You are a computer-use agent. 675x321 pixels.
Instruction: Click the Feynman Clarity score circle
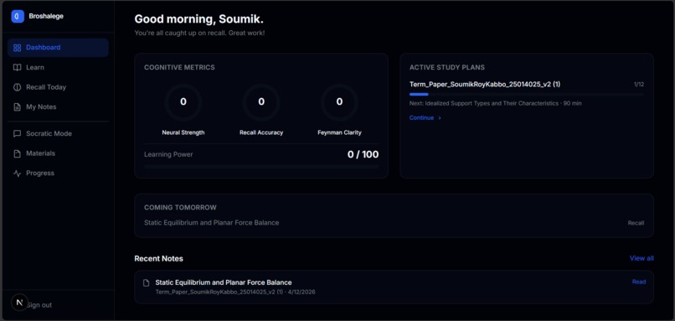(x=339, y=102)
